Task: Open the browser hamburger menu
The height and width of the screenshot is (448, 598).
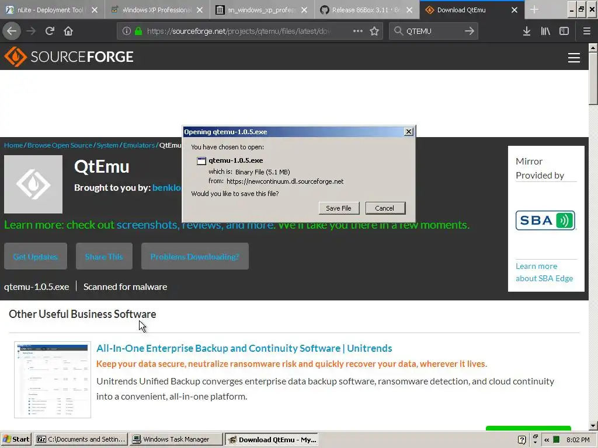Action: (x=587, y=31)
